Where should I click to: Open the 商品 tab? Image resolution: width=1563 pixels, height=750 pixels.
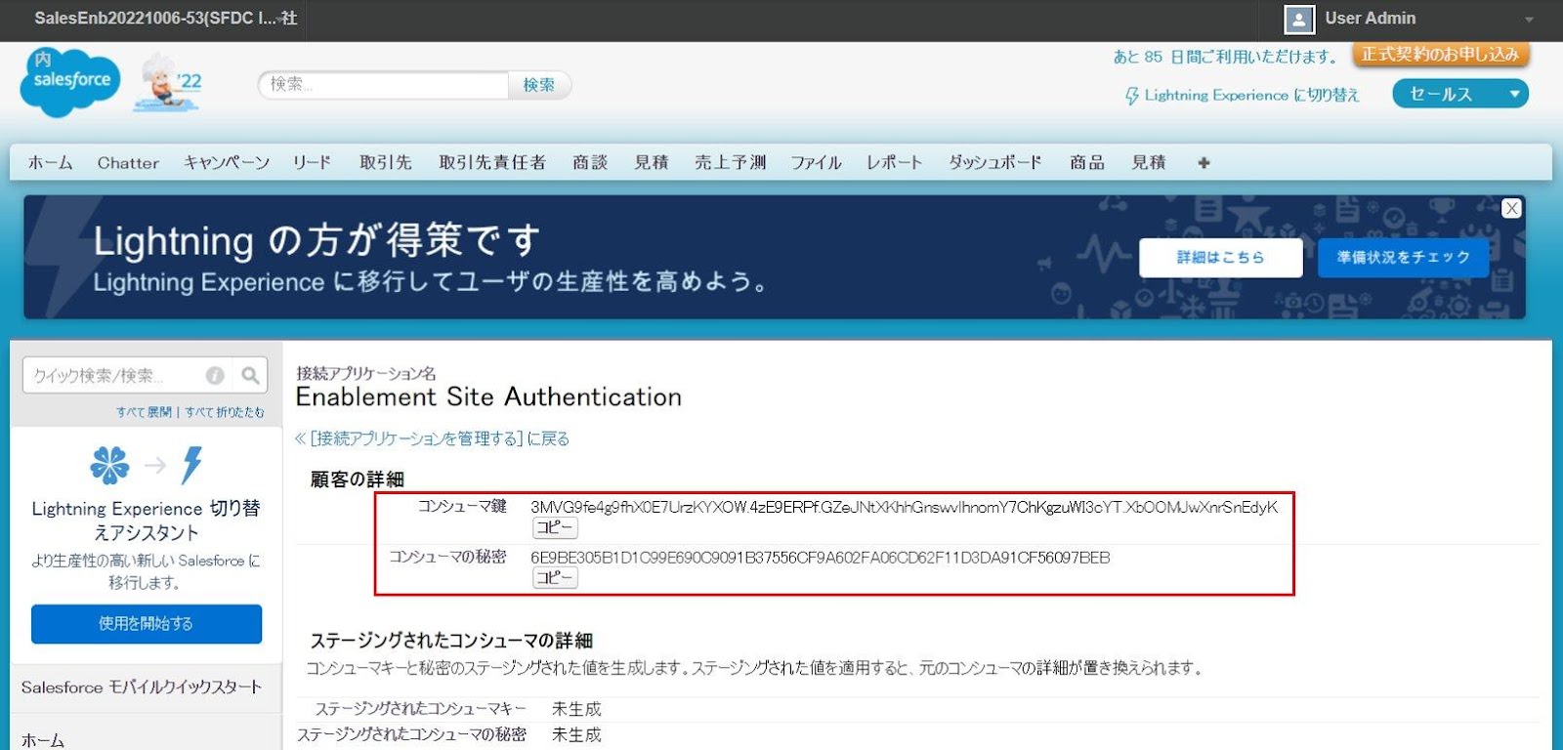[x=1087, y=163]
